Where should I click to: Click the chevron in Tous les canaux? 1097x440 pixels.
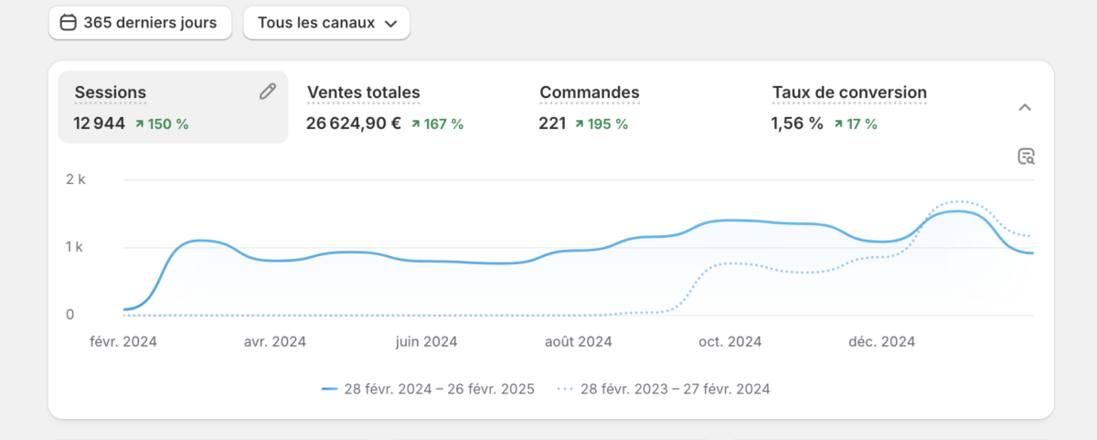pyautogui.click(x=391, y=24)
